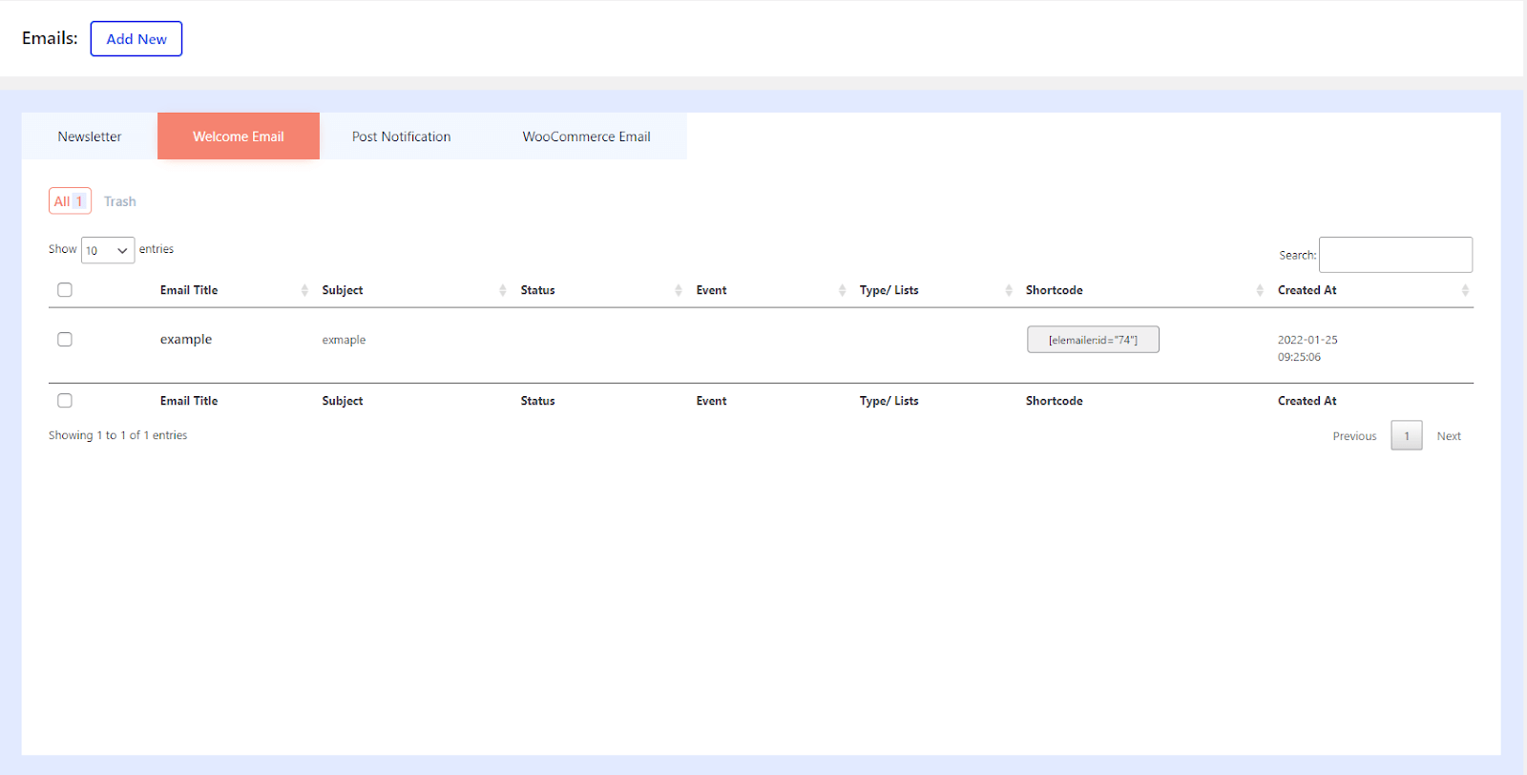Sort by Email Title column arrow

304,290
